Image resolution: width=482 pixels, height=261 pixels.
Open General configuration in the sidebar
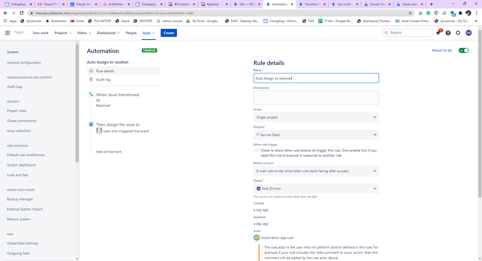pyautogui.click(x=24, y=62)
